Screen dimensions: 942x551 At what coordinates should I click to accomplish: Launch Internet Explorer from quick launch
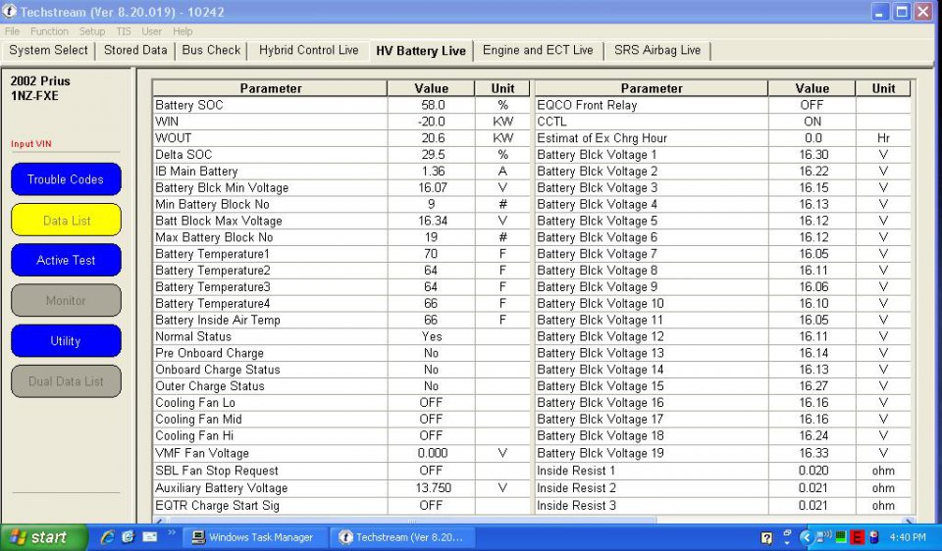(x=108, y=537)
